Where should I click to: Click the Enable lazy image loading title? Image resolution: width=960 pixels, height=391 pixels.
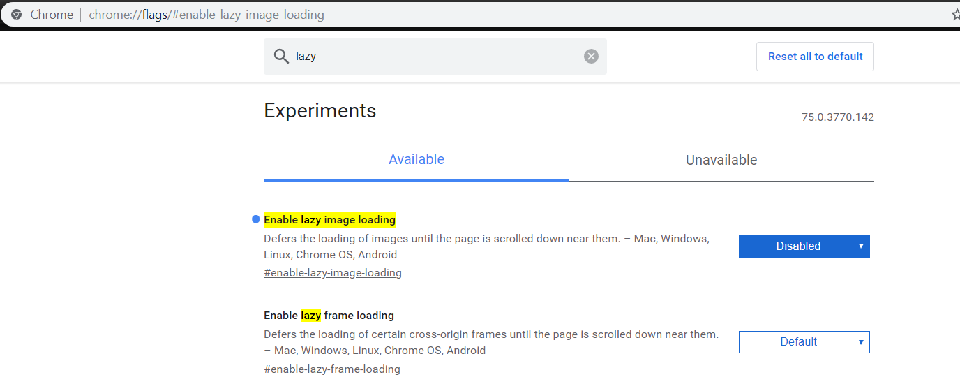pyautogui.click(x=329, y=220)
